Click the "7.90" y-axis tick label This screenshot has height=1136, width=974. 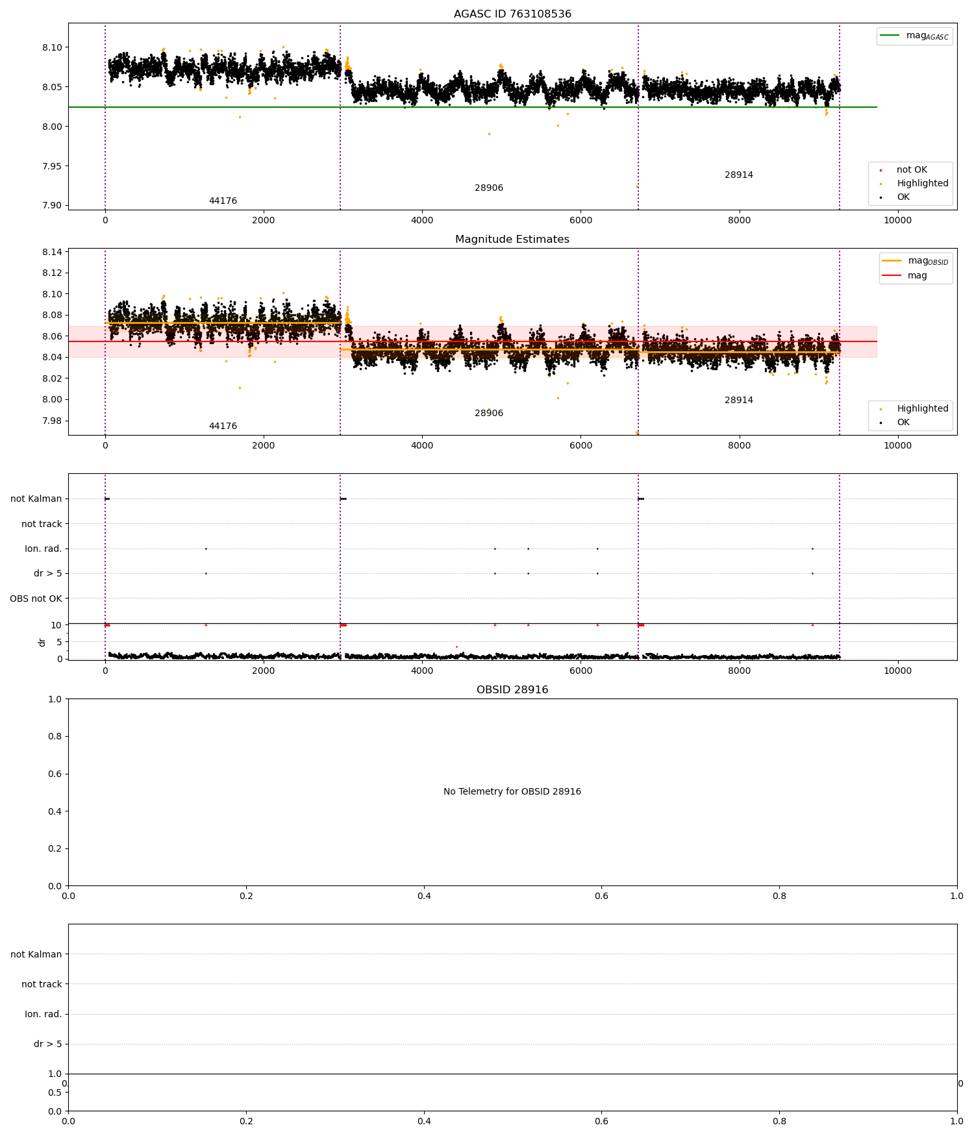tap(53, 206)
